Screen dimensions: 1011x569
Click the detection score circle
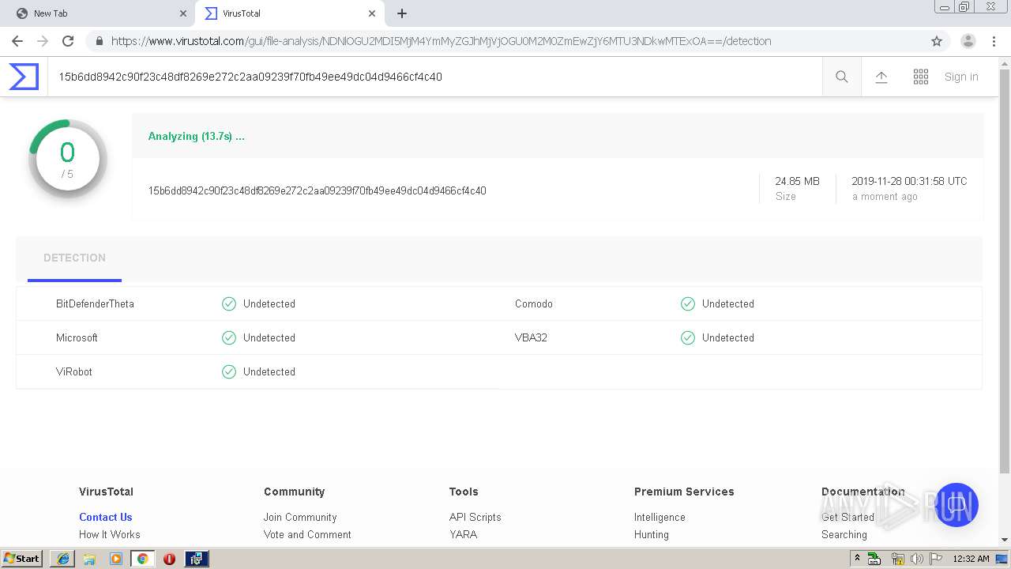pyautogui.click(x=68, y=158)
